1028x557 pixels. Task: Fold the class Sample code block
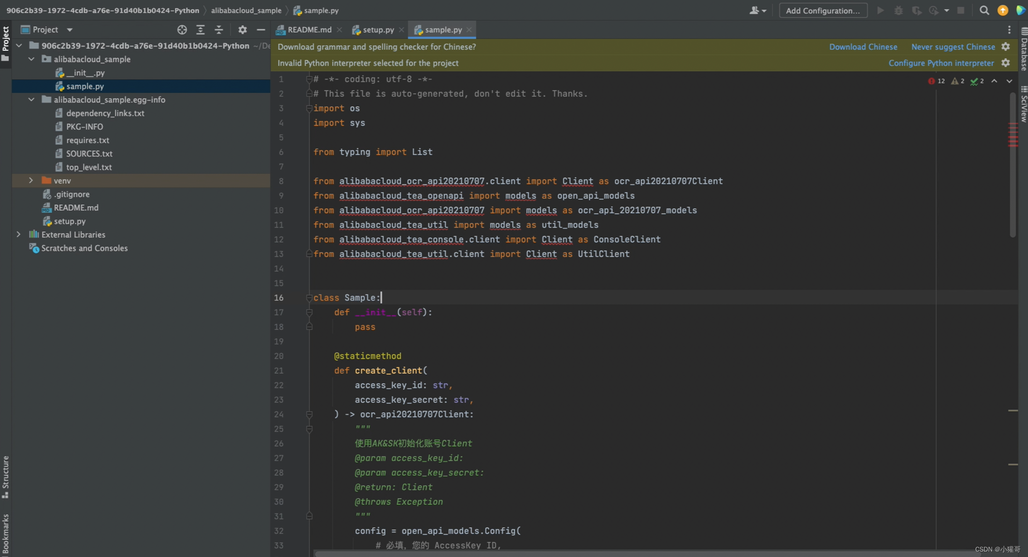(x=309, y=298)
